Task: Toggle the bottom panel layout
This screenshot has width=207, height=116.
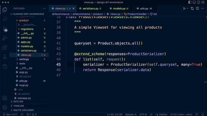Action: pyautogui.click(x=194, y=2)
